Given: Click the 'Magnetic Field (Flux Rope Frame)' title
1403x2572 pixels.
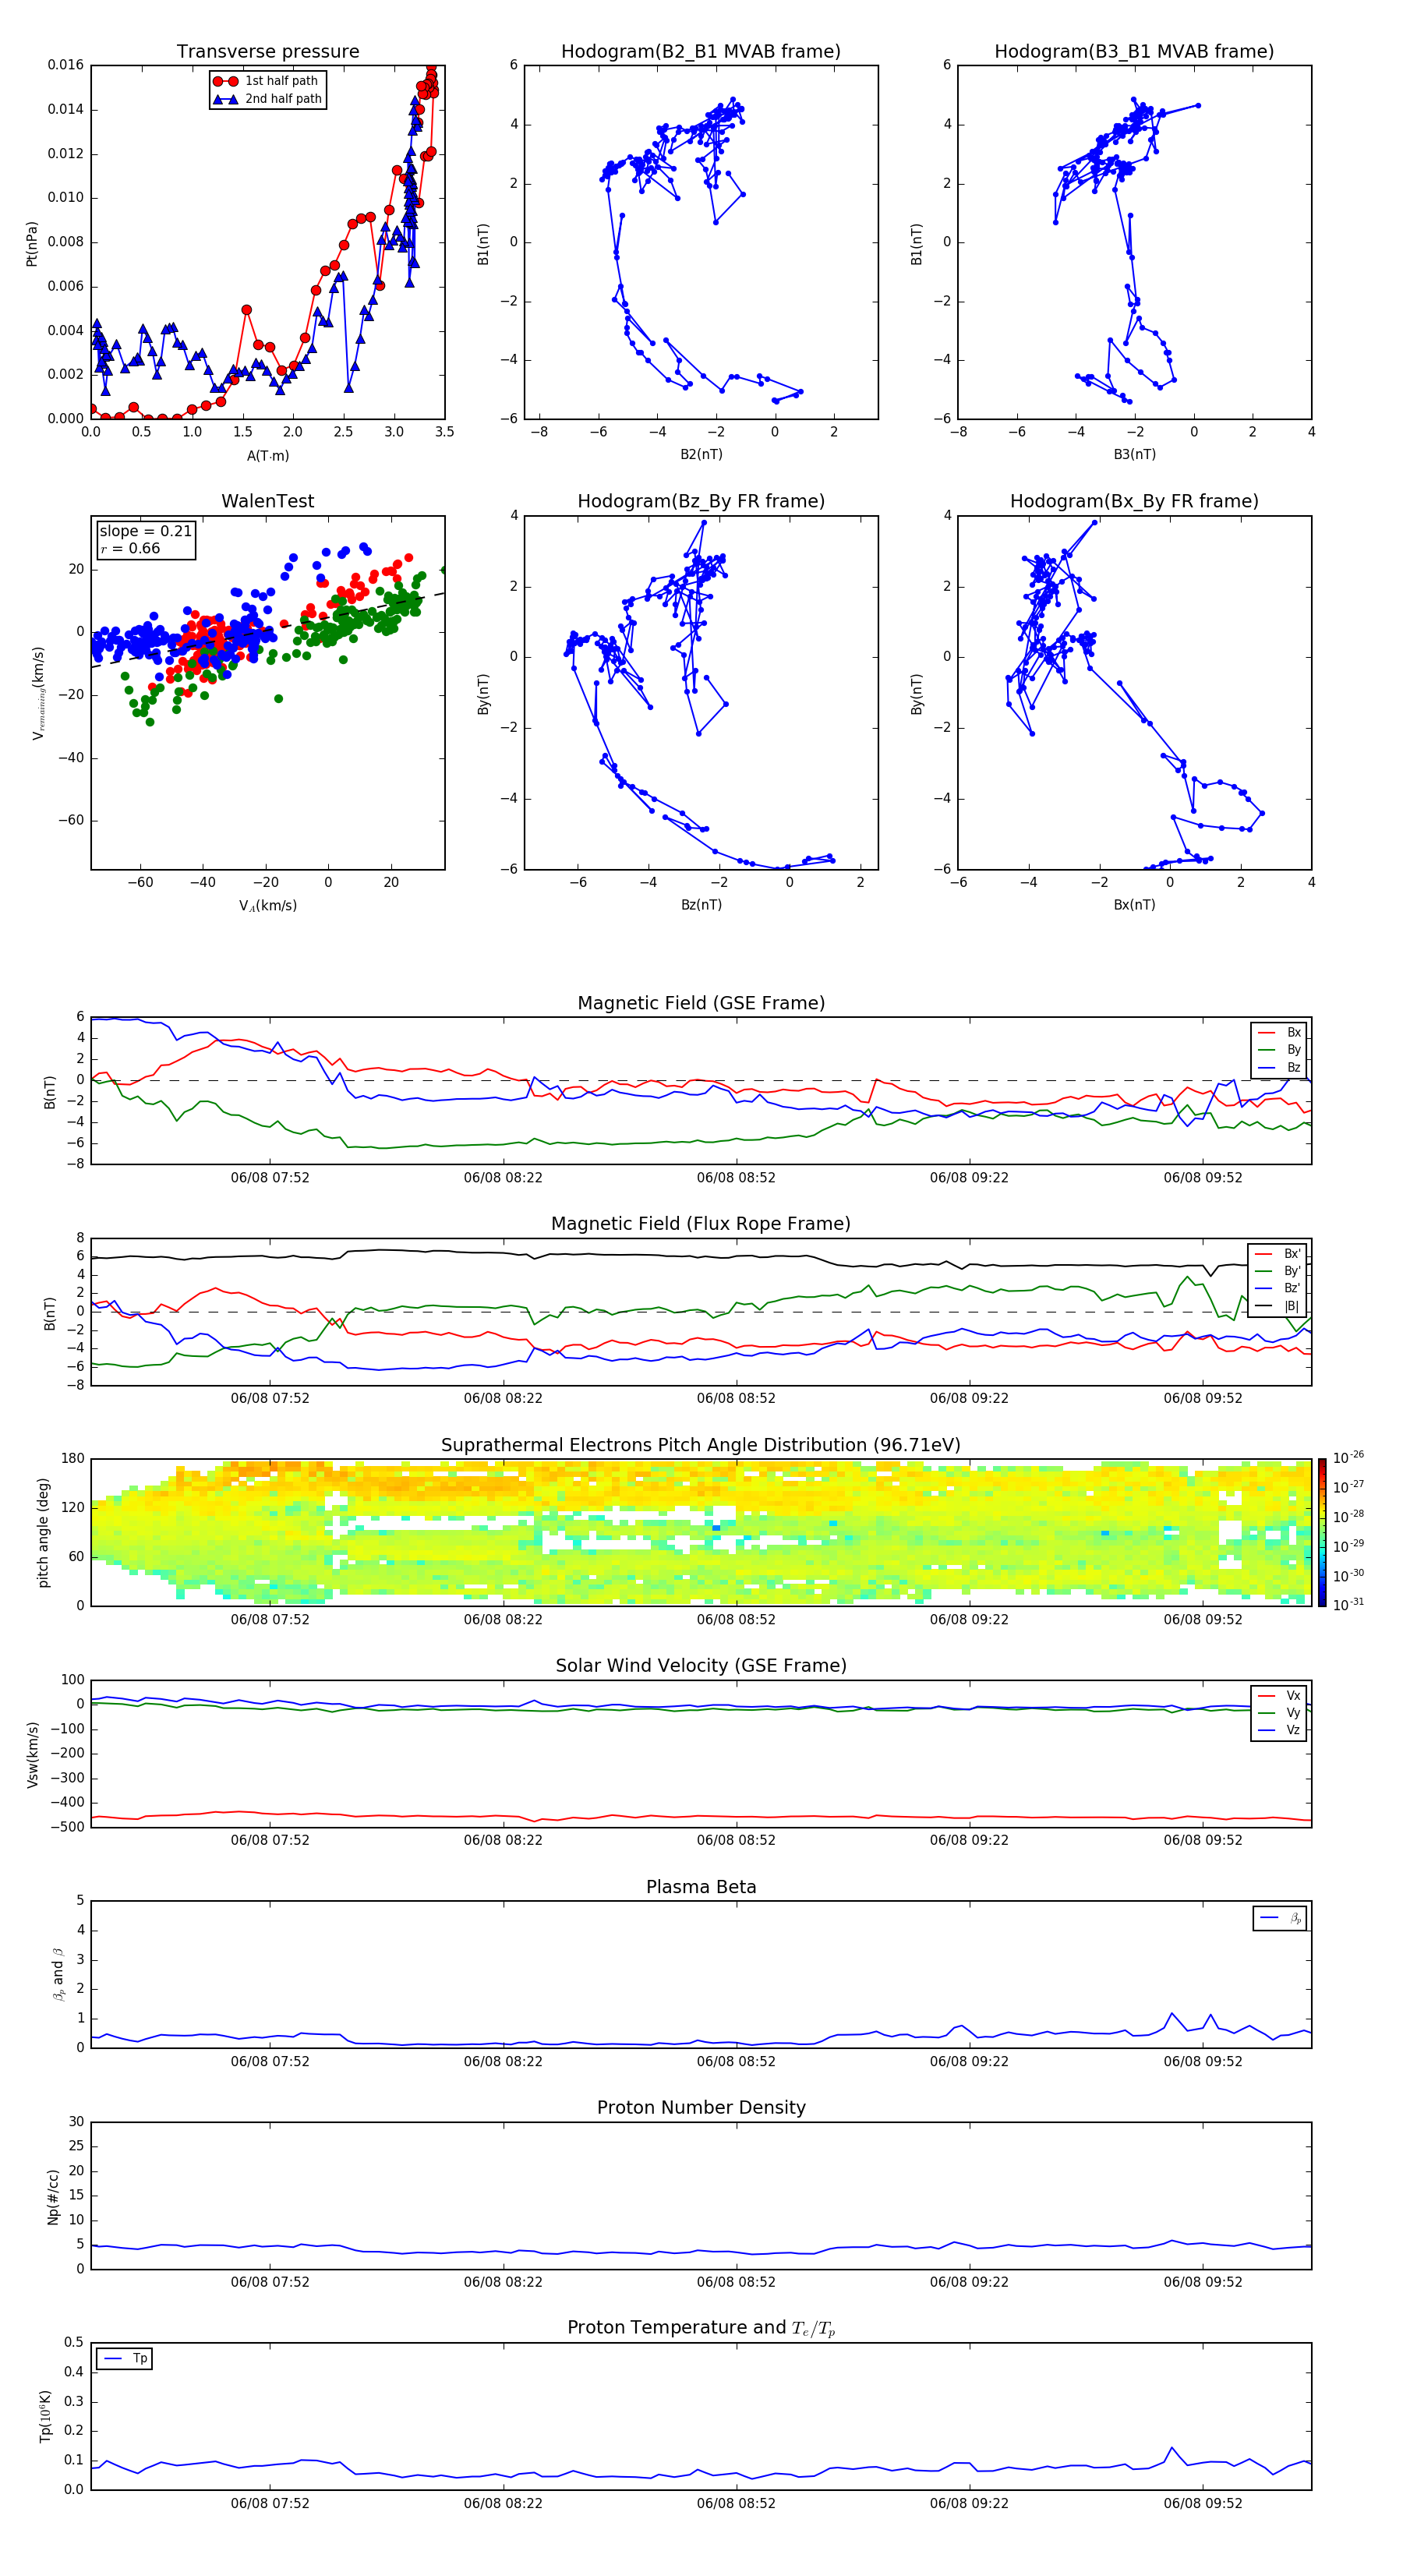Looking at the screenshot, I should [x=701, y=1224].
